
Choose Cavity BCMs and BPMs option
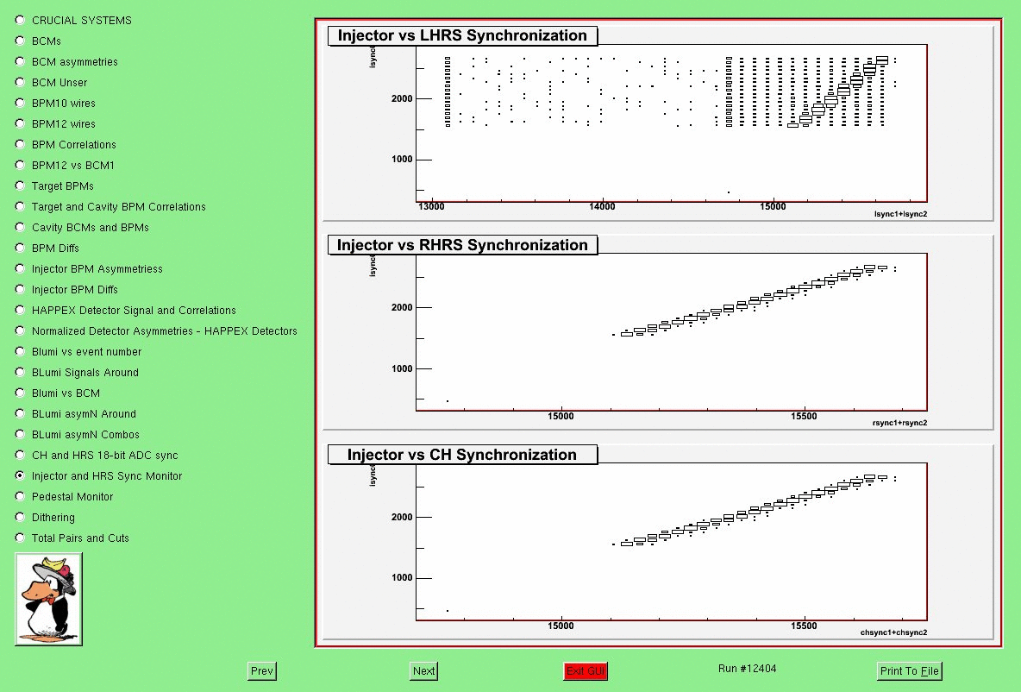[20, 228]
